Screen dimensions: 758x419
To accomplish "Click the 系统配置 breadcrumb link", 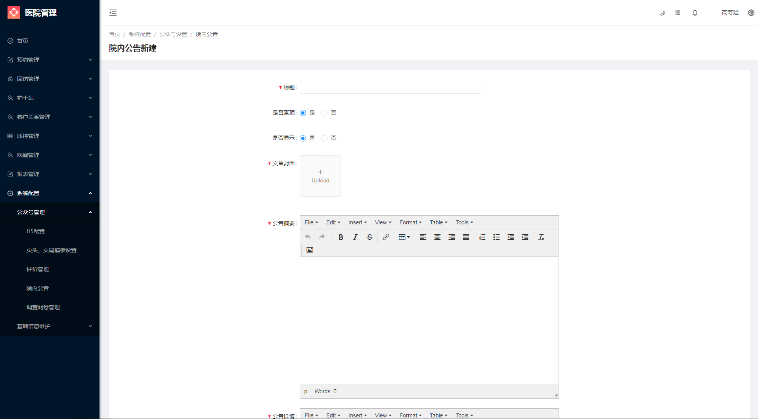I will (x=140, y=34).
